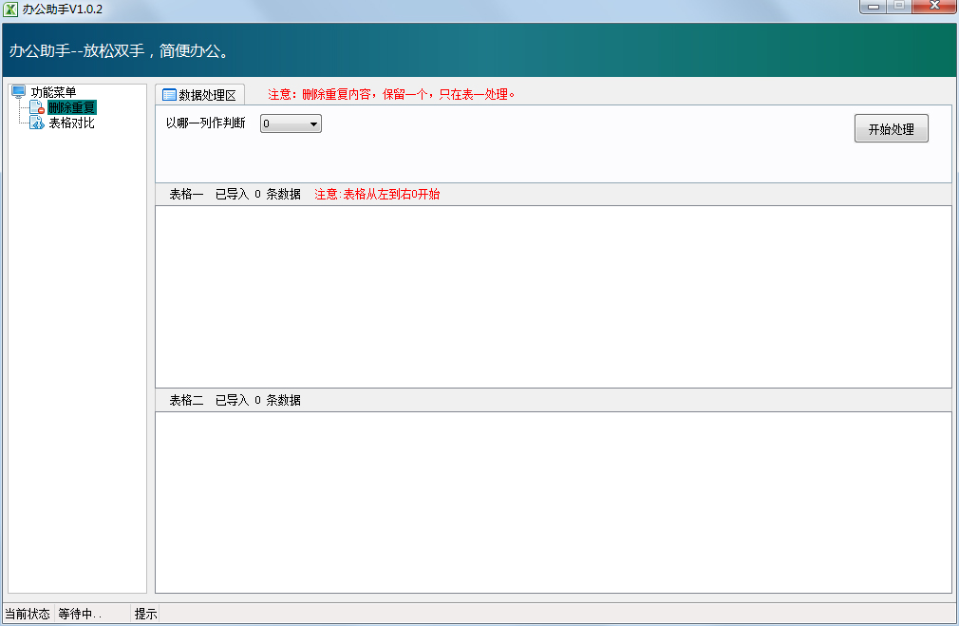This screenshot has height=626, width=959.
Task: Click 当前状态 in the status bar
Action: [28, 614]
